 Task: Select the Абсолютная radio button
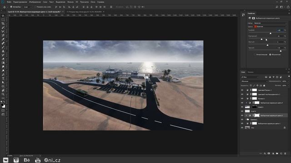tap(270, 54)
